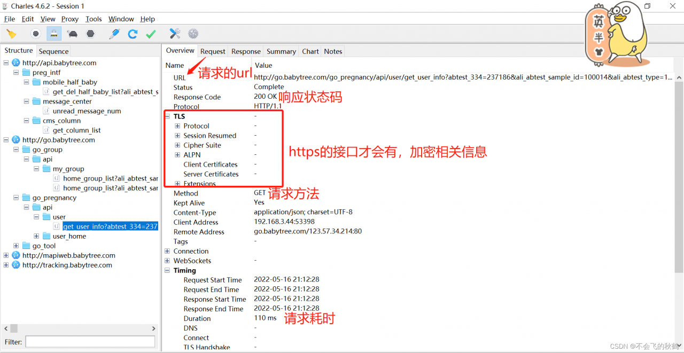Viewport: 684px width, 353px height.
Task: Expand the user_home folder
Action: tap(37, 236)
